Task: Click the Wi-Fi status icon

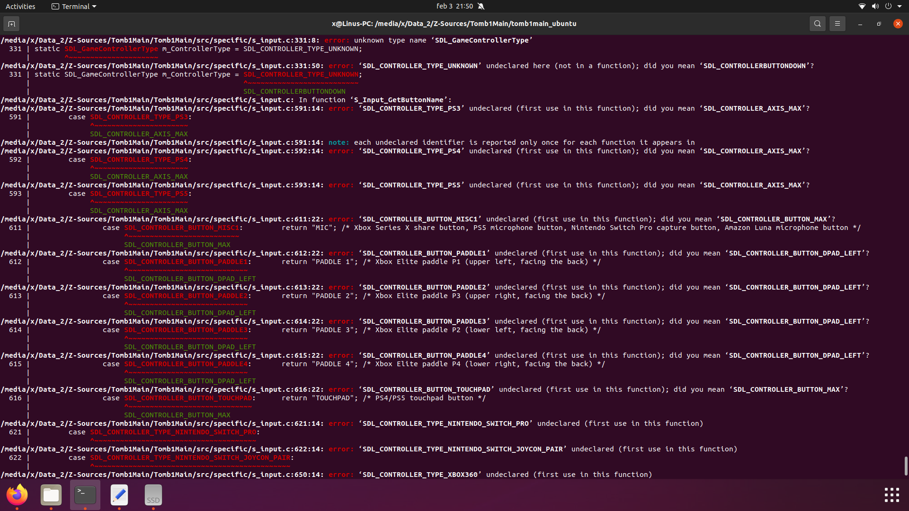Action: (861, 6)
